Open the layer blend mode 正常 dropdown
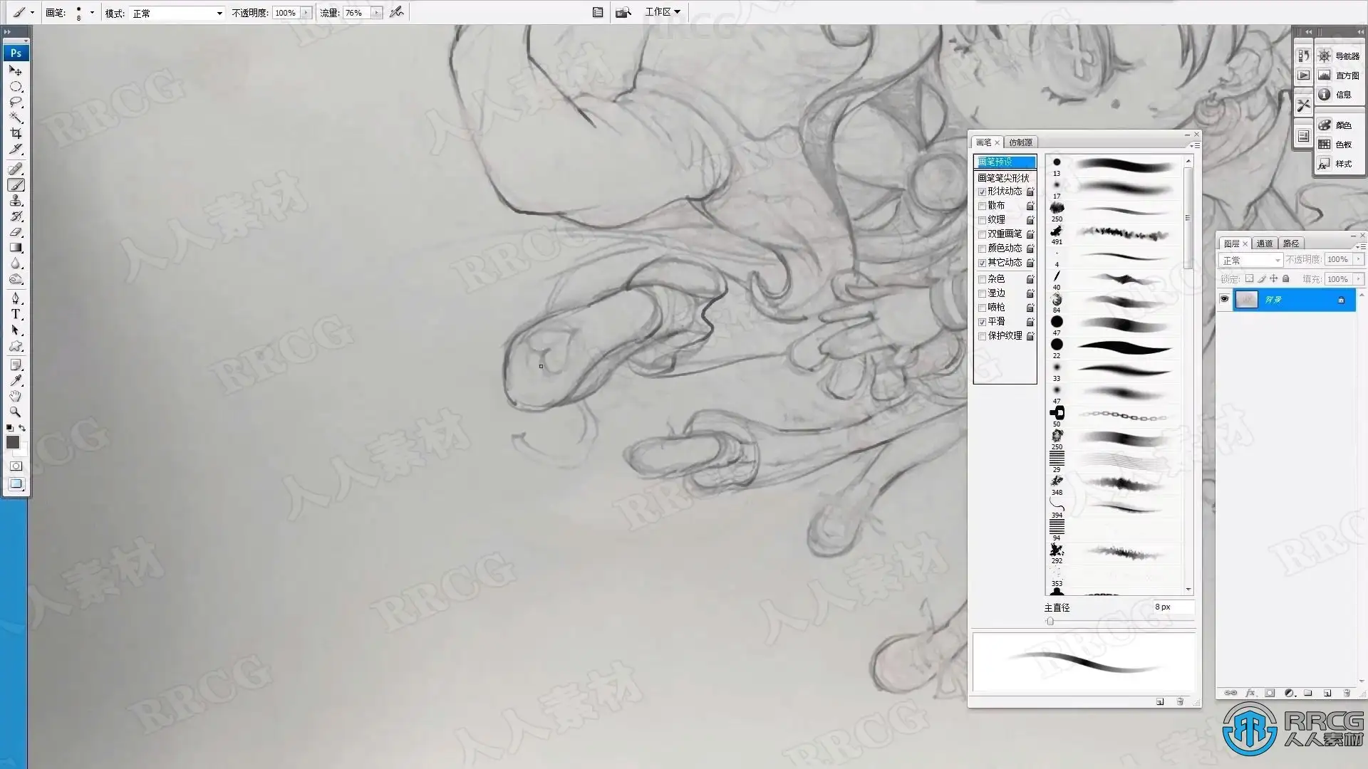The image size is (1368, 769). 1250,260
